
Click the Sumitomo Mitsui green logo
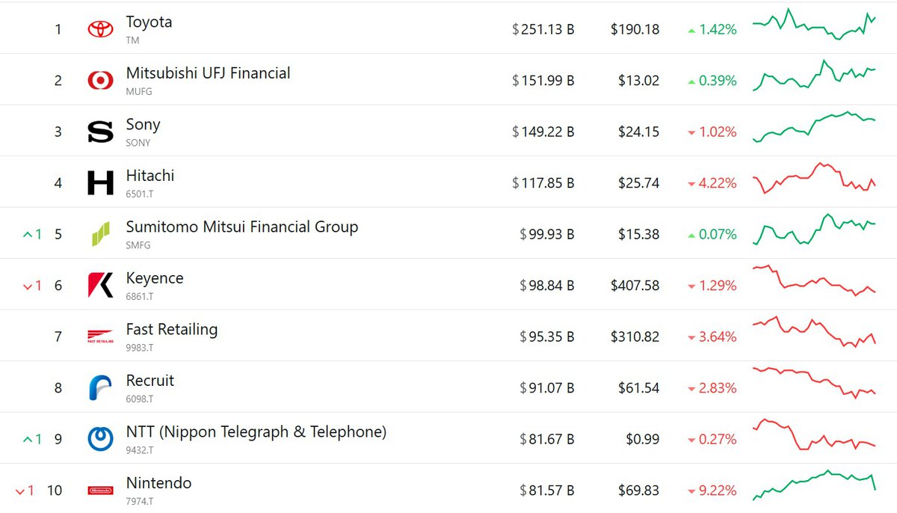pos(100,234)
